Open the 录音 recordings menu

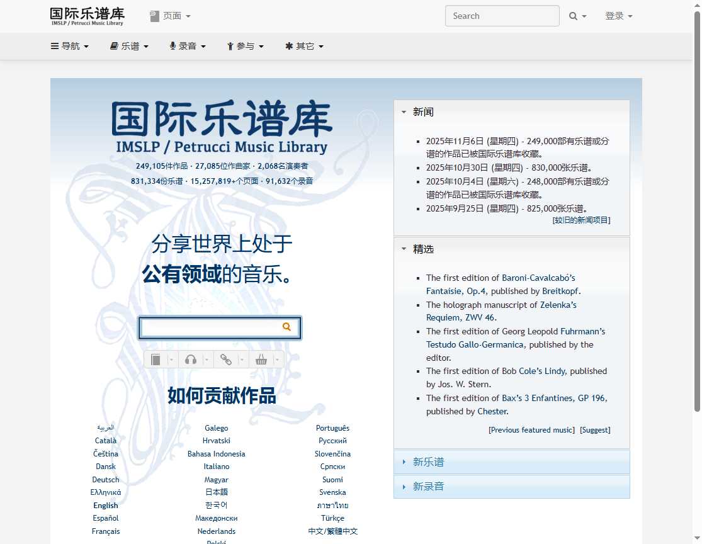tap(188, 47)
